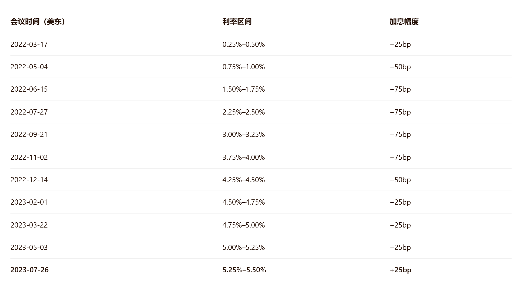
Task: Click the 2022-11-02 date cell
Action: [x=29, y=157]
